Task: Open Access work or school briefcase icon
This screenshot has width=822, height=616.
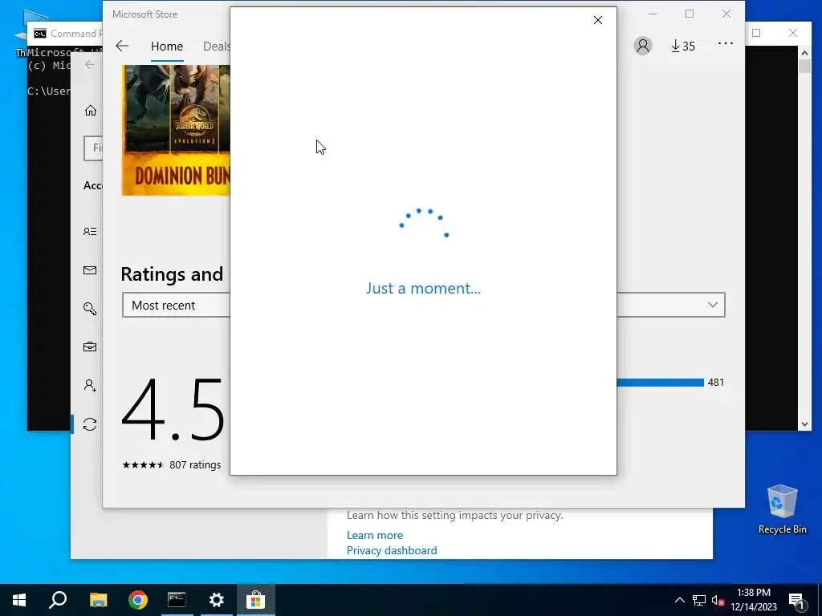Action: click(90, 346)
